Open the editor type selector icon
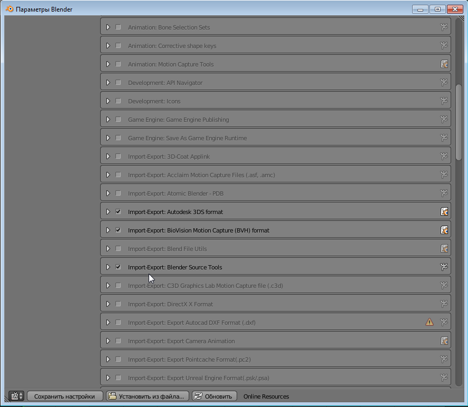Screen dimensions: 468x407 (x=16, y=396)
